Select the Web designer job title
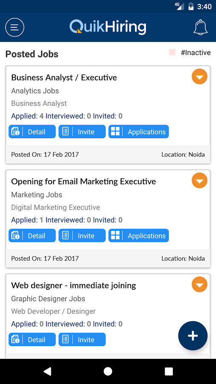The height and width of the screenshot is (384, 216). pos(74,285)
